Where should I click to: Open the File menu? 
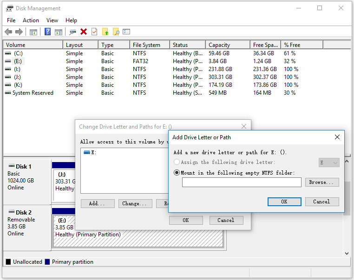point(11,20)
